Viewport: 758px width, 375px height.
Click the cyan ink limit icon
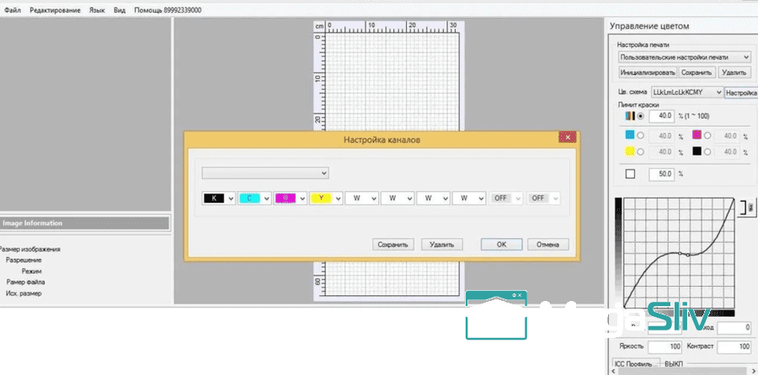coord(629,135)
